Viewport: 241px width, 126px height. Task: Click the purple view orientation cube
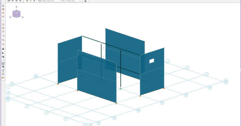(16, 13)
